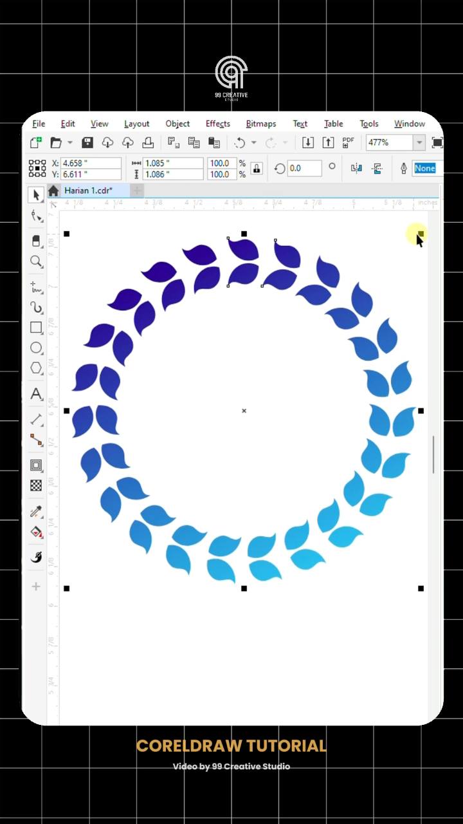
Task: Save the document with the floppy icon
Action: coord(87,142)
